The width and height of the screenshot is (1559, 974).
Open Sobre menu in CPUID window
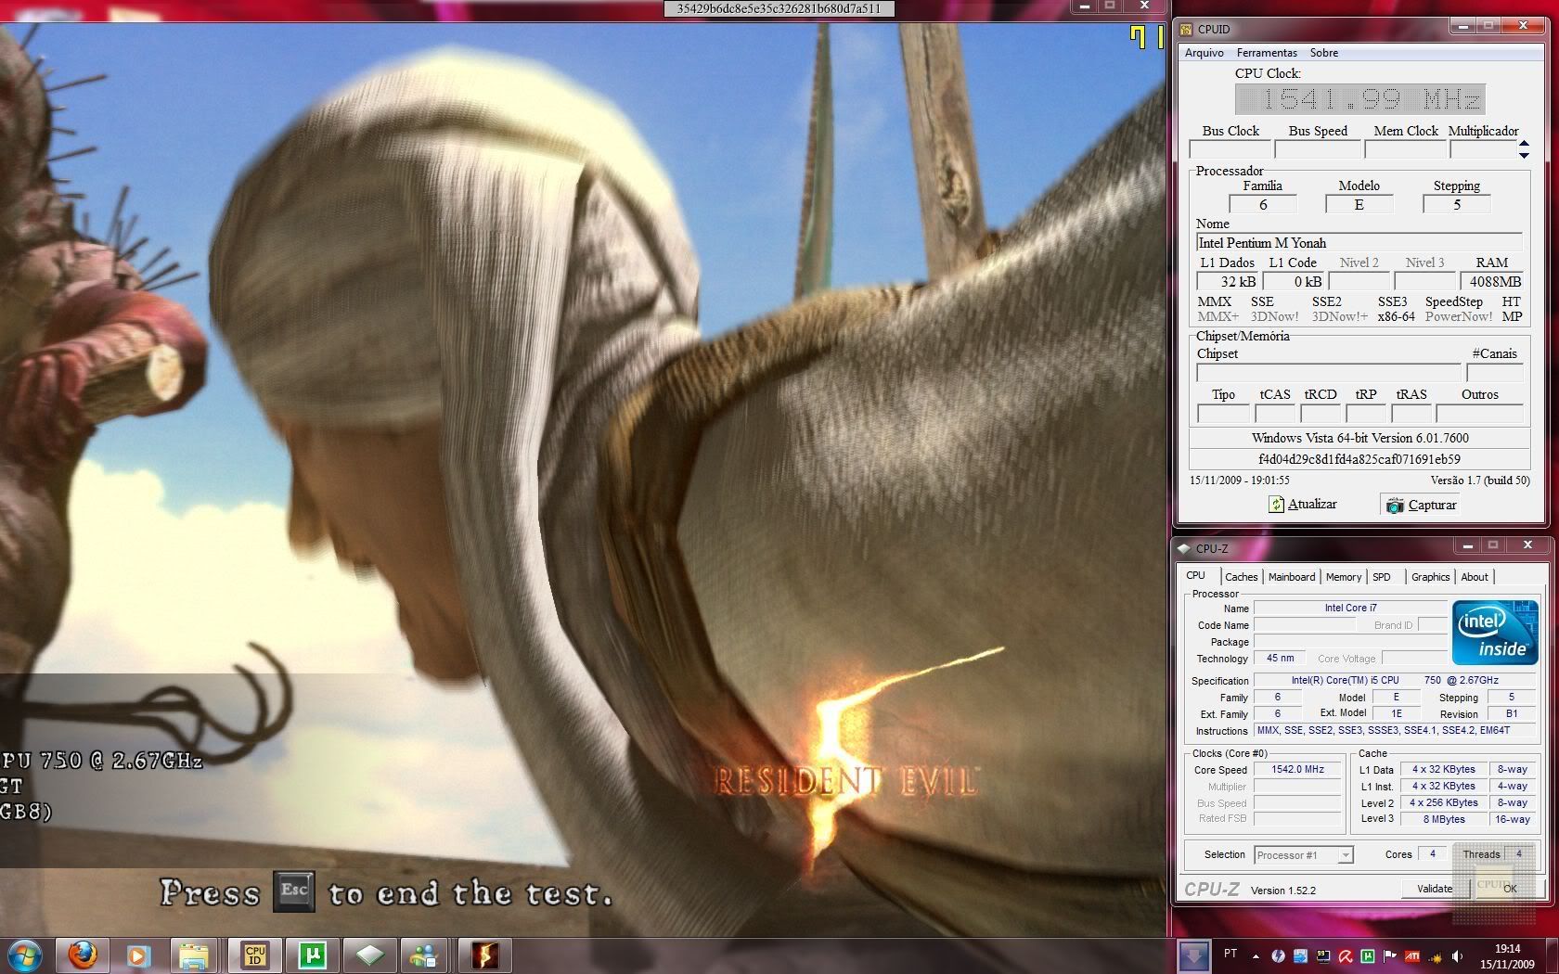tap(1324, 53)
